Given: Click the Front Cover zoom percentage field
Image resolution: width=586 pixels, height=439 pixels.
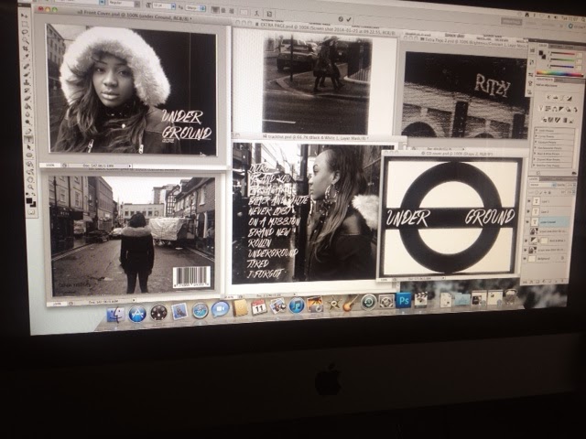Looking at the screenshot, I should click(50, 165).
